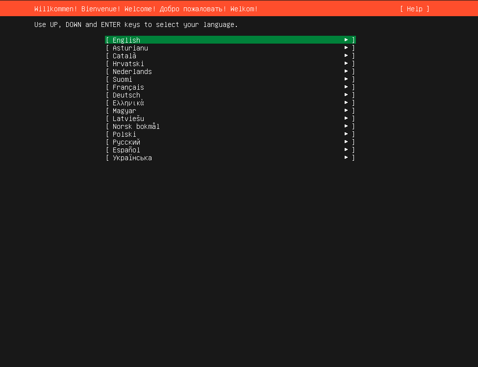Click the arrow icon on Français row
478x367 pixels.
346,87
